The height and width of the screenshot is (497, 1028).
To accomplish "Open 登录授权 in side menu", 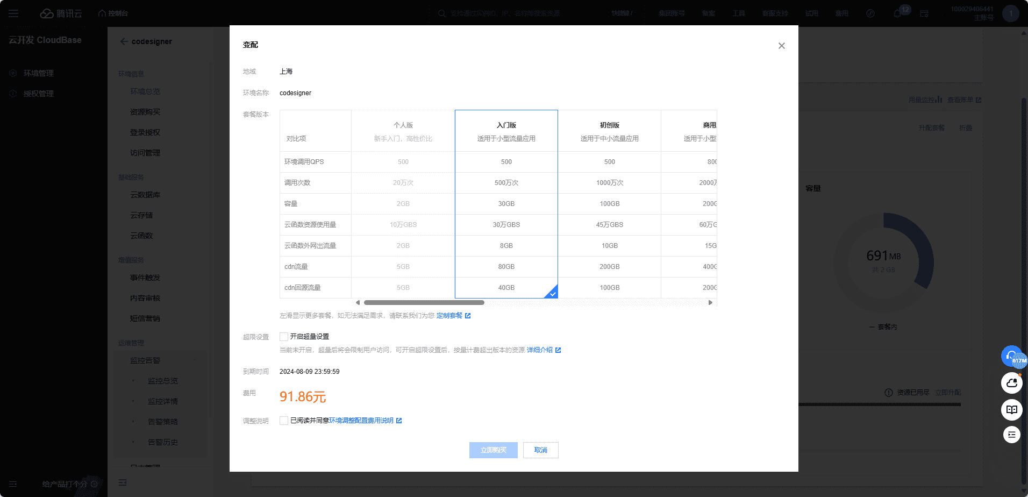I will click(145, 132).
